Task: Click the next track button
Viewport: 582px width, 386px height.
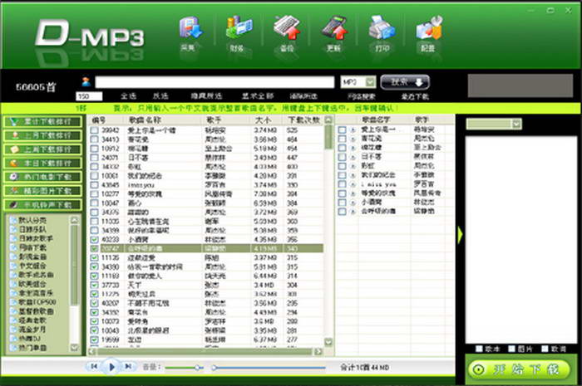Action: 128,366
